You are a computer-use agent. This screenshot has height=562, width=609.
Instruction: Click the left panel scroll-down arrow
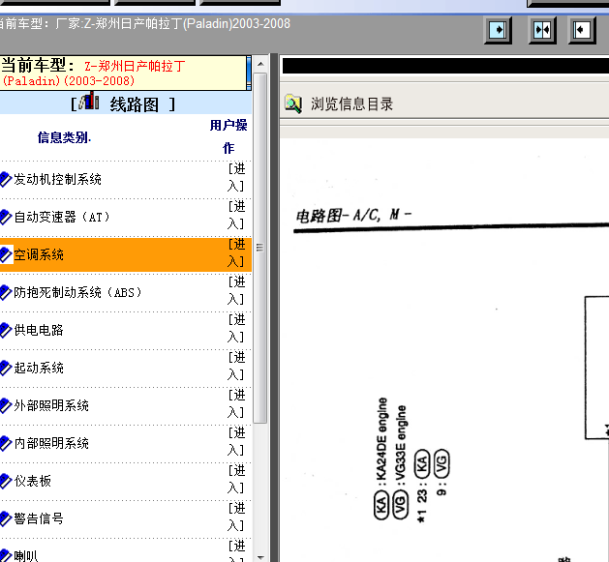pos(260,557)
